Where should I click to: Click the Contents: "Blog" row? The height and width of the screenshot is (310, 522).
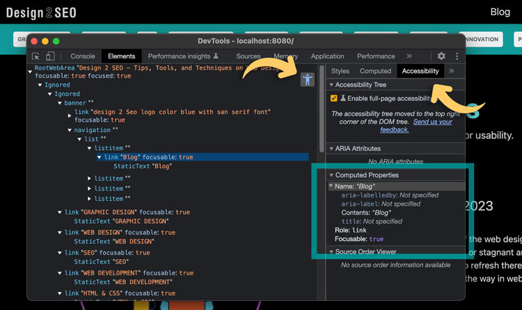(366, 213)
